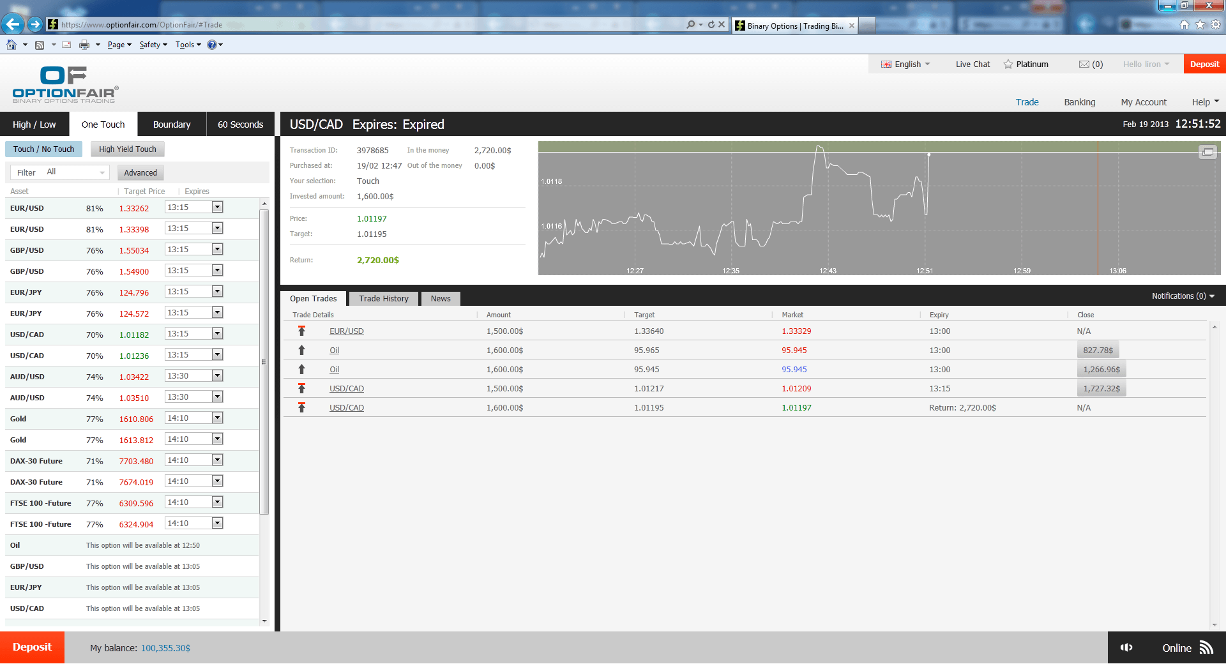
Task: Toggle the Advanced filter button
Action: tap(140, 173)
